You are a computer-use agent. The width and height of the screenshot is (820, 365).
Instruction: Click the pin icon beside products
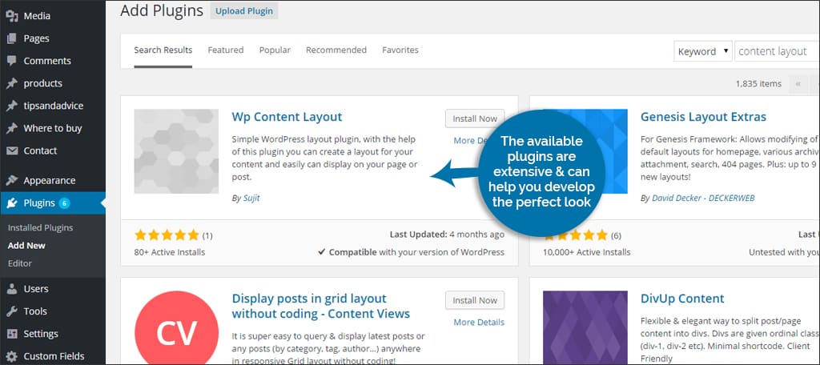11,83
